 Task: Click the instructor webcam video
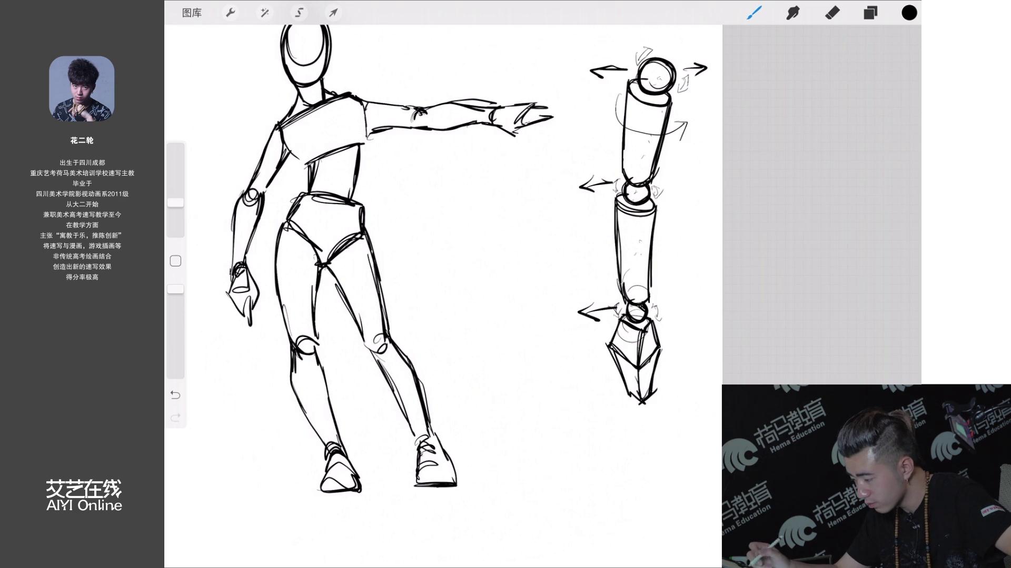click(866, 476)
